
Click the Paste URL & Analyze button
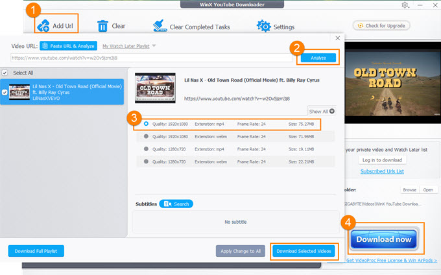(x=68, y=46)
